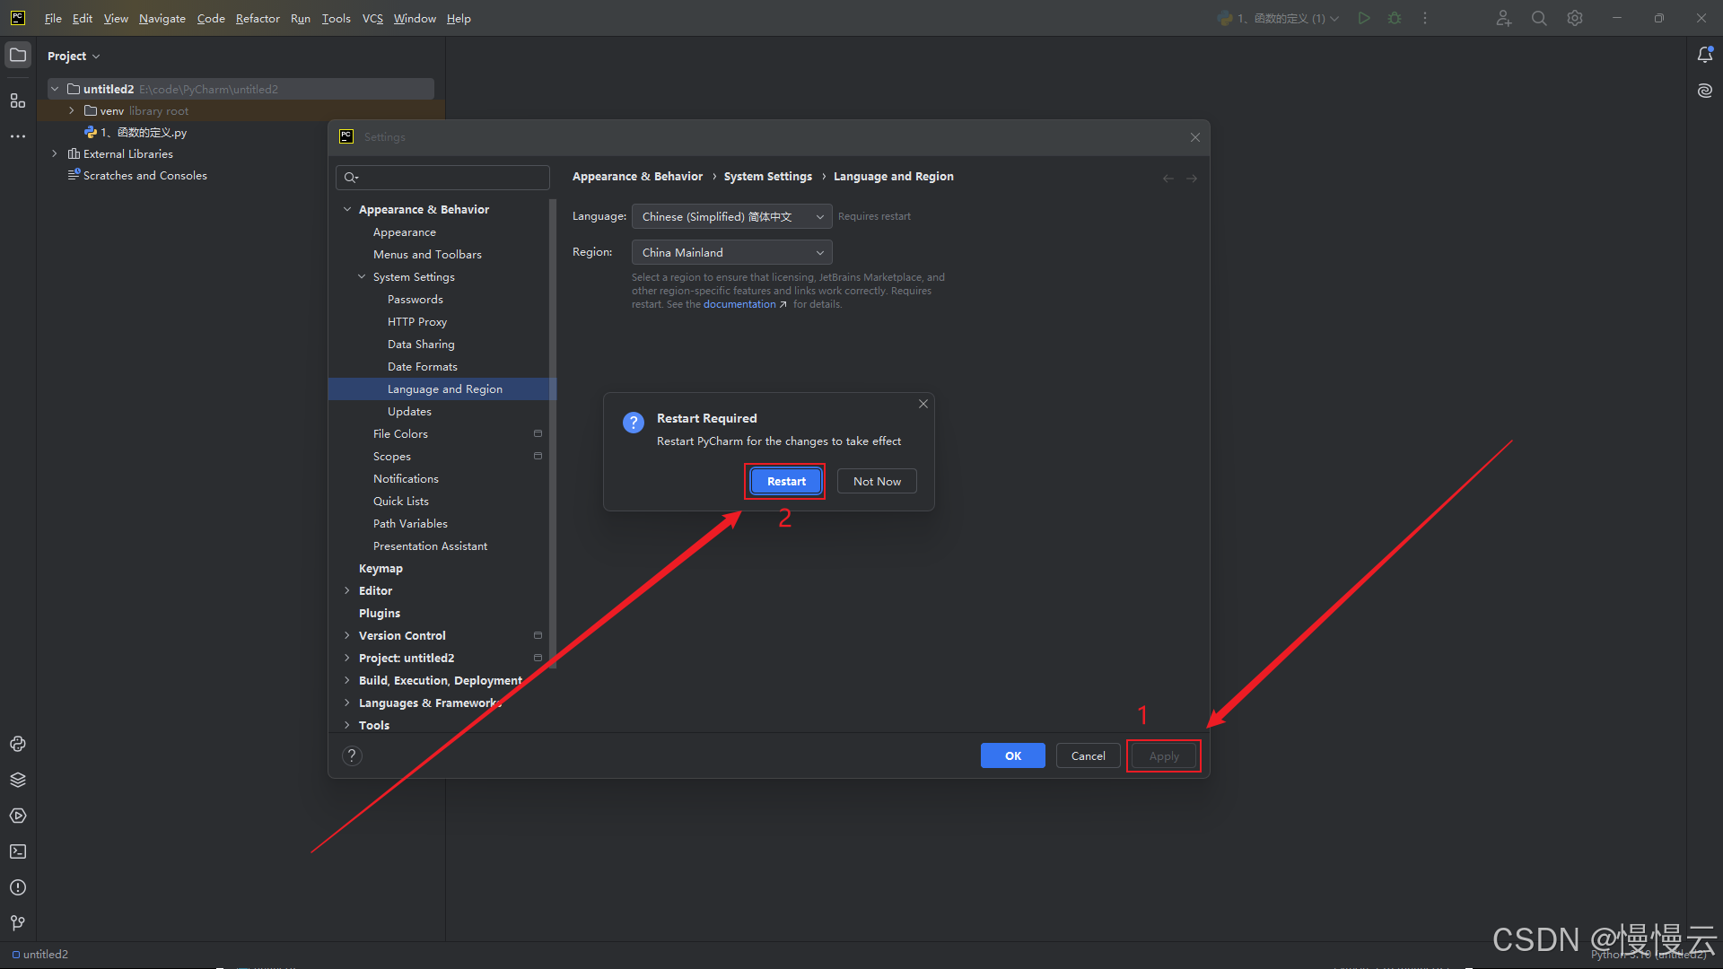Click the settings search field

coord(443,178)
